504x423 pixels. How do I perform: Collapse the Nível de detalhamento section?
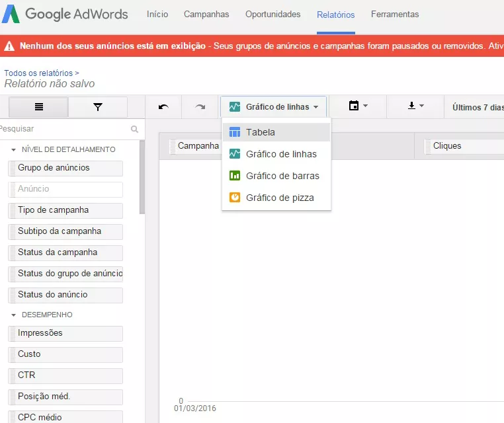pos(13,149)
